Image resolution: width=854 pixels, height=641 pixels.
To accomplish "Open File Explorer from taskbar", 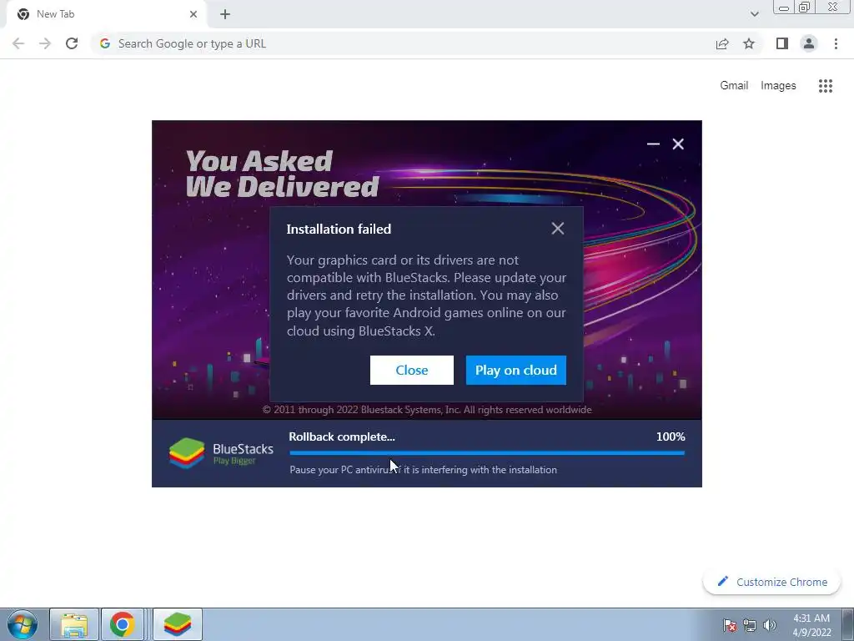I will (x=74, y=624).
